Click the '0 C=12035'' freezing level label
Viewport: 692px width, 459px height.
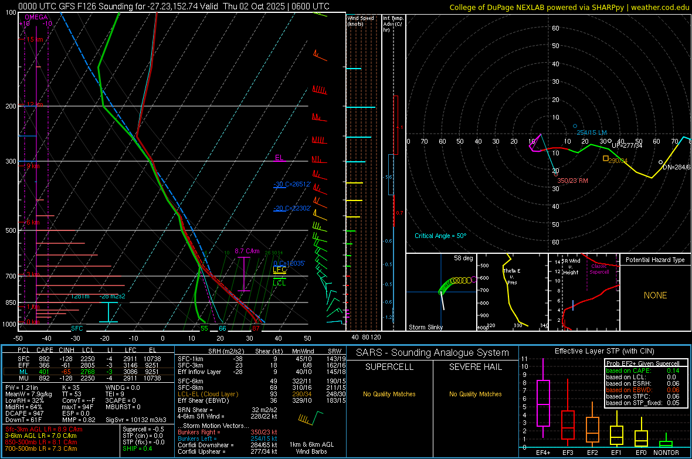289,263
